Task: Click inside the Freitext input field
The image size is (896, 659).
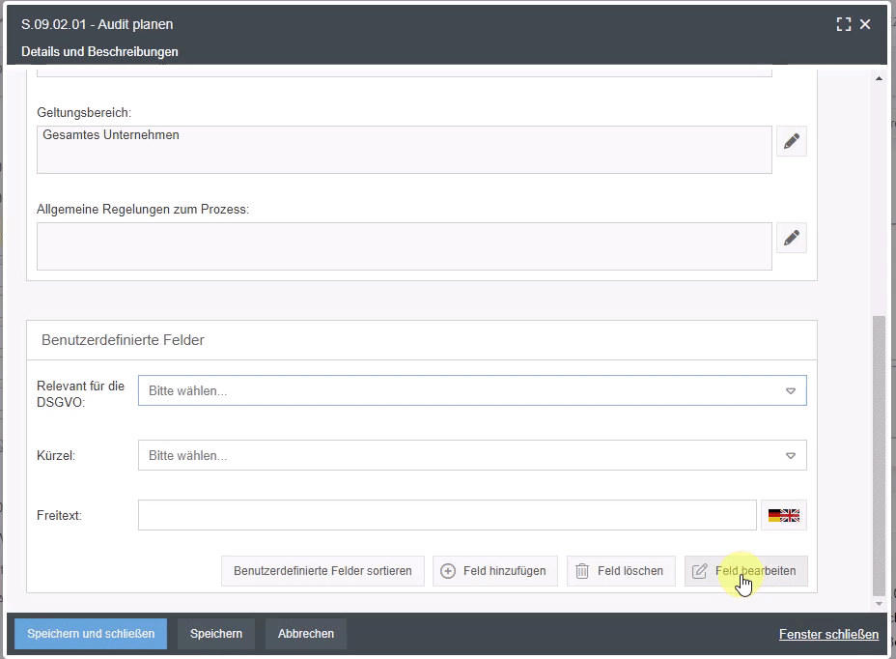Action: point(447,516)
